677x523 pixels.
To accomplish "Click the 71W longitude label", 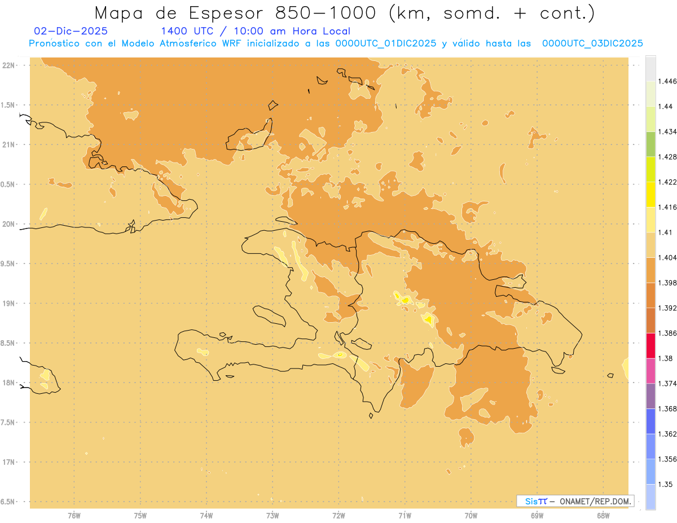I will [405, 515].
